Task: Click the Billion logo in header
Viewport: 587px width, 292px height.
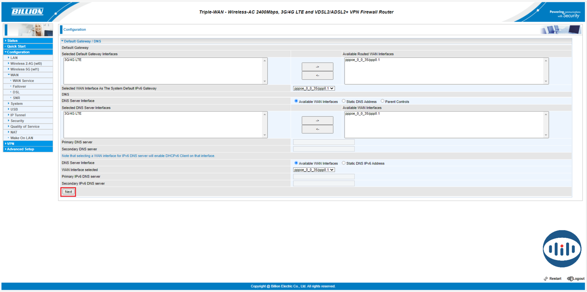Action: coord(28,12)
